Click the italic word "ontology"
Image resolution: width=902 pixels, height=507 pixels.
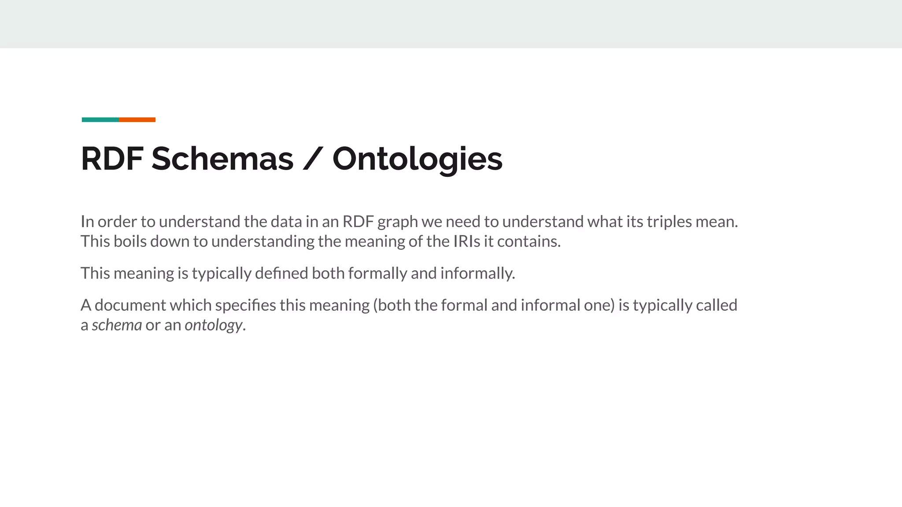tap(214, 325)
